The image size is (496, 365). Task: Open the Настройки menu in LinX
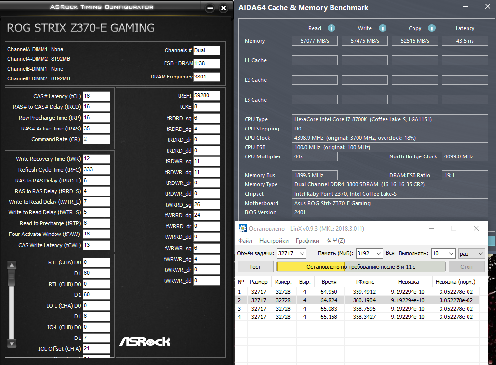(x=274, y=241)
